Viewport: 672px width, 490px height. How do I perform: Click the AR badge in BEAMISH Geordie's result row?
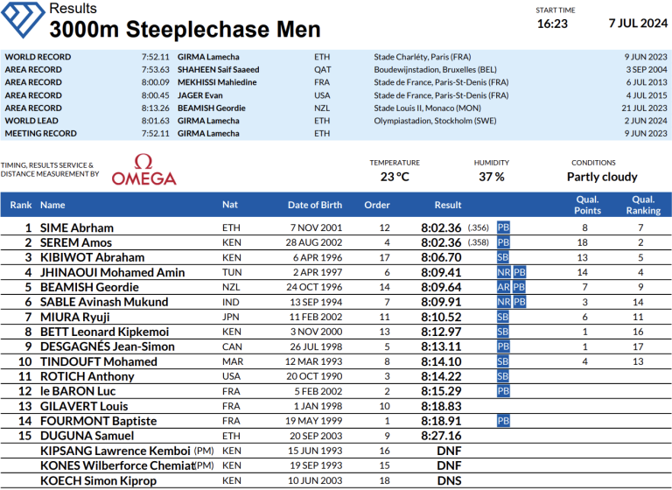[x=503, y=287]
